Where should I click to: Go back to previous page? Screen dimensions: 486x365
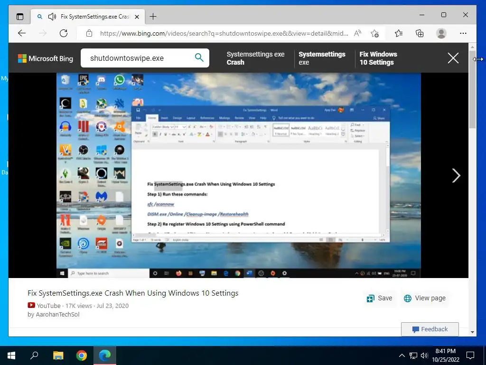(x=22, y=33)
